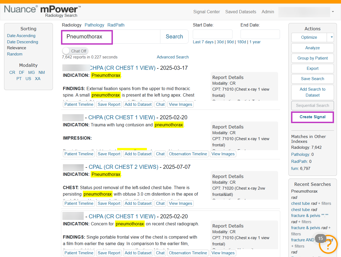Click the Export button
The width and height of the screenshot is (341, 257).
tap(313, 68)
